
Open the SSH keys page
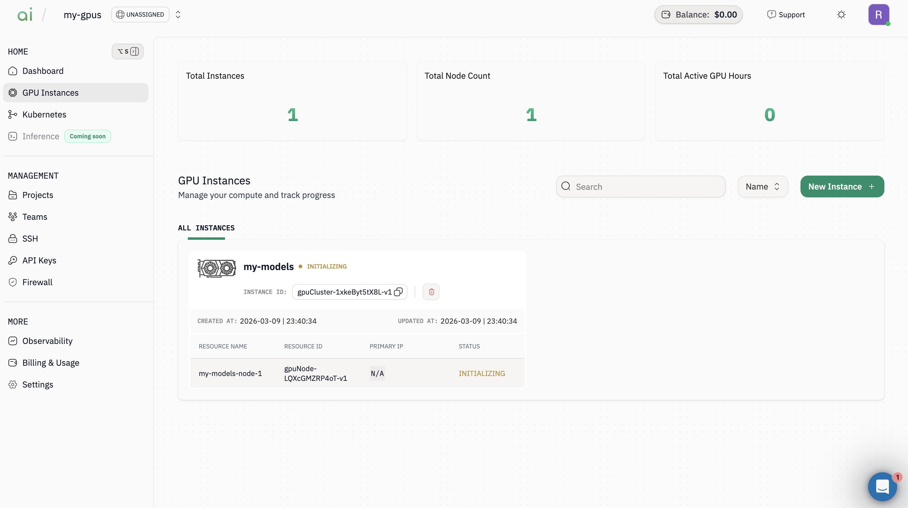pos(30,239)
